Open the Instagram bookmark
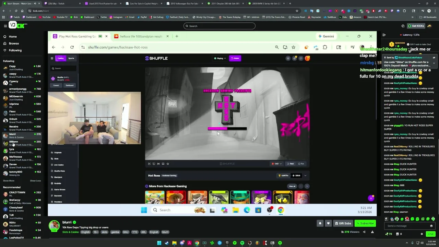This screenshot has height=247, width=439. point(116,17)
